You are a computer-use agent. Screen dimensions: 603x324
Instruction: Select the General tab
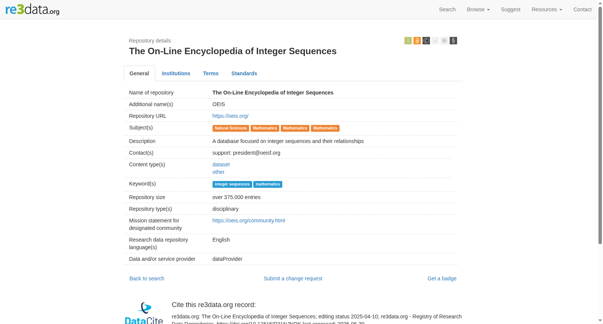(x=139, y=73)
